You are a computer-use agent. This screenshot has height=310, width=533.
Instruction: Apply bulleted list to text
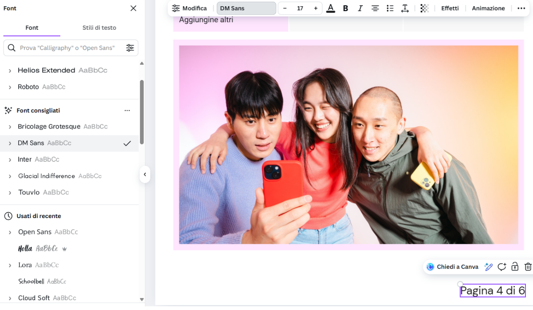(x=390, y=8)
